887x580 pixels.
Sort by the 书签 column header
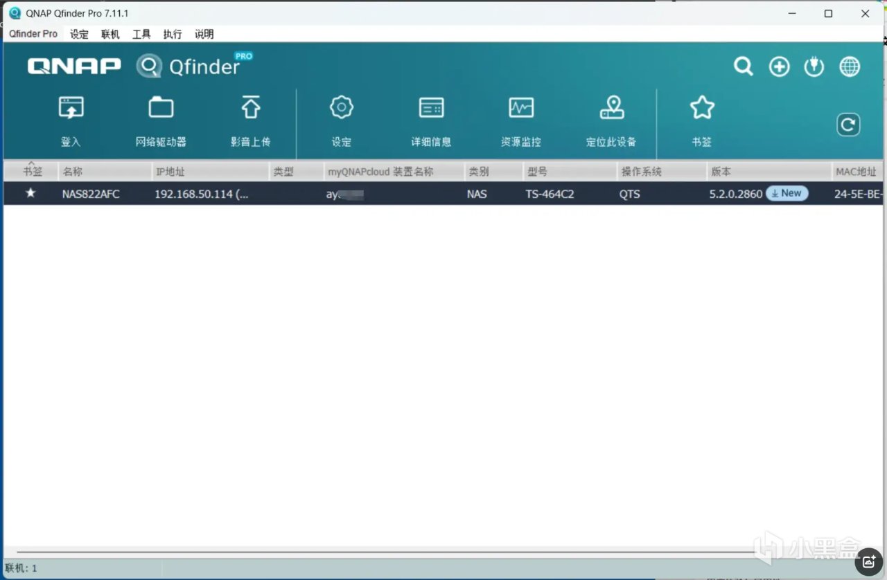click(31, 172)
